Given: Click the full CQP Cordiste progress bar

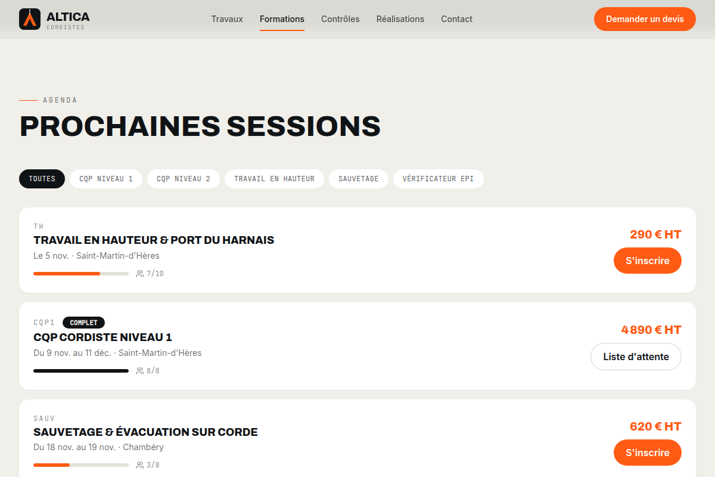Looking at the screenshot, I should point(81,371).
